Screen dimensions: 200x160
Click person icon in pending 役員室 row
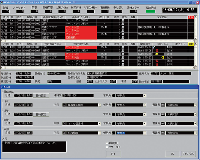(123, 64)
